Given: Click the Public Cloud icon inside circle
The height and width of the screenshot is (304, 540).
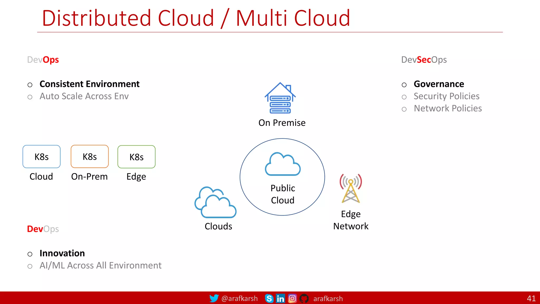Looking at the screenshot, I should coord(283,164).
